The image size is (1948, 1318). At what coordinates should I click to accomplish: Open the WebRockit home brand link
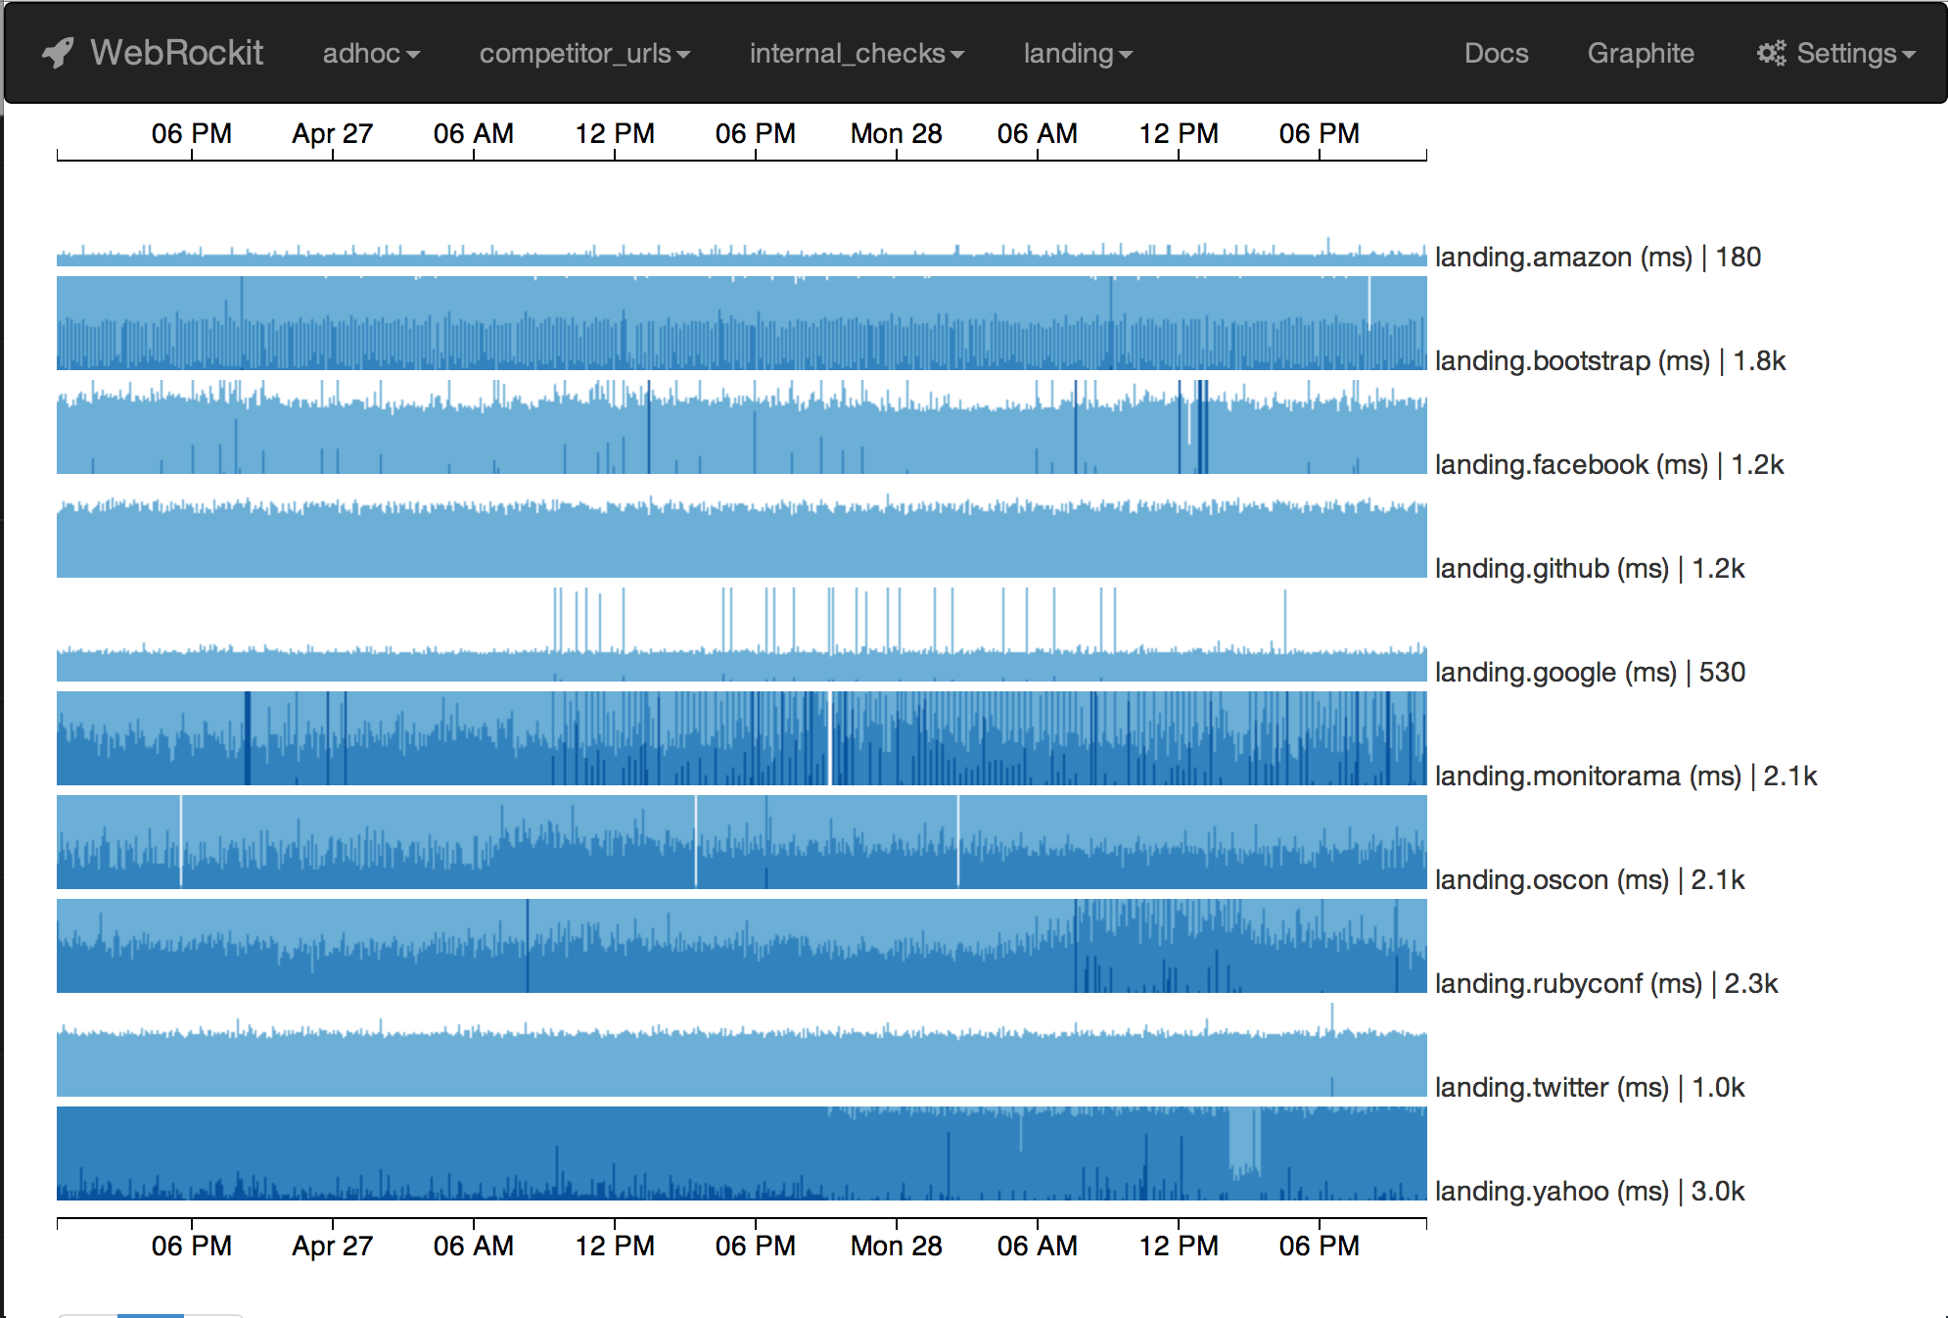click(153, 53)
